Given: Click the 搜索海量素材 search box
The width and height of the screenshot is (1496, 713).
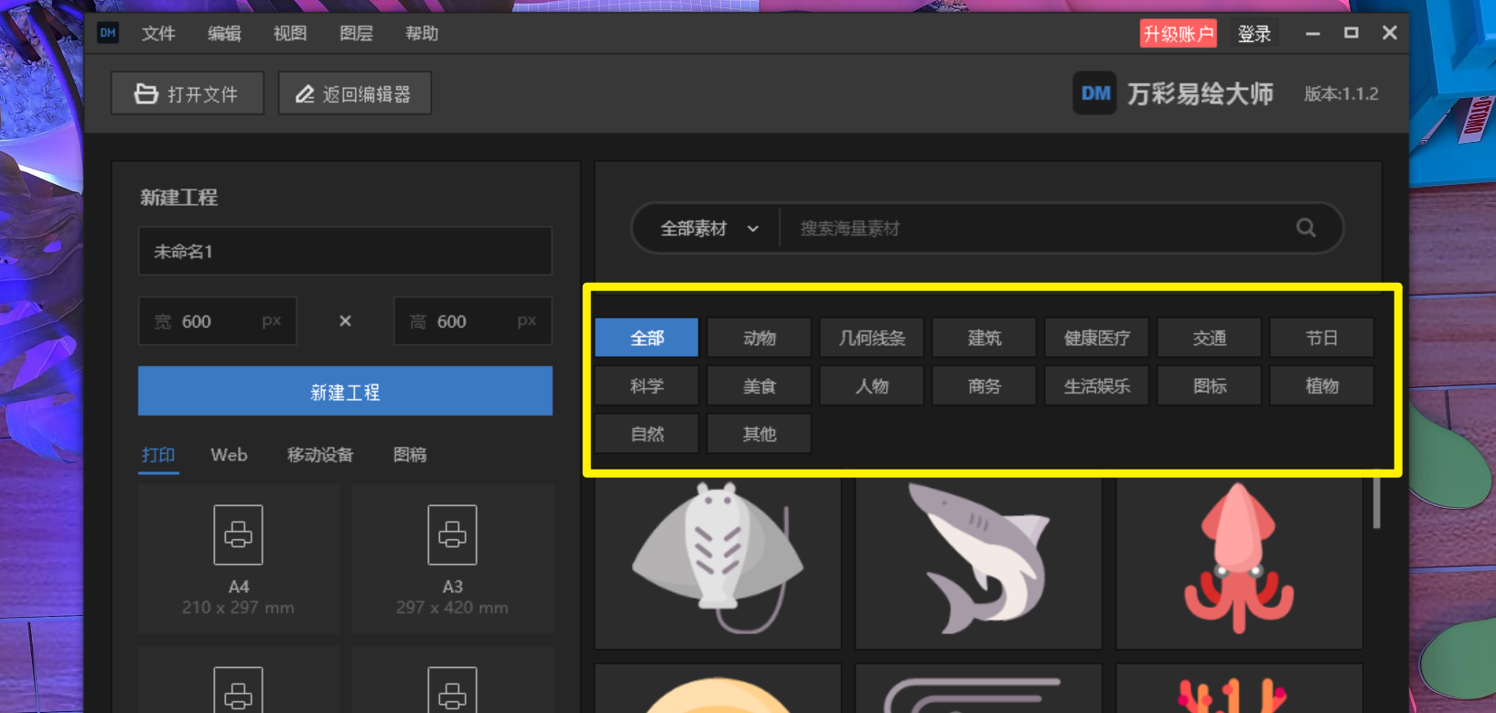Looking at the screenshot, I should pos(1034,229).
